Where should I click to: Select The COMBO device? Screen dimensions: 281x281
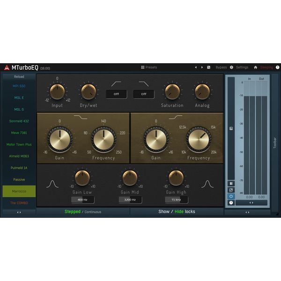click(19, 203)
